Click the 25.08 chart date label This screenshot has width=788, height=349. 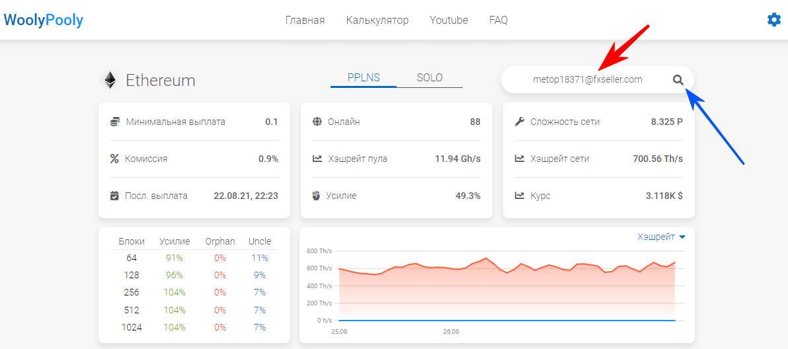(x=338, y=332)
